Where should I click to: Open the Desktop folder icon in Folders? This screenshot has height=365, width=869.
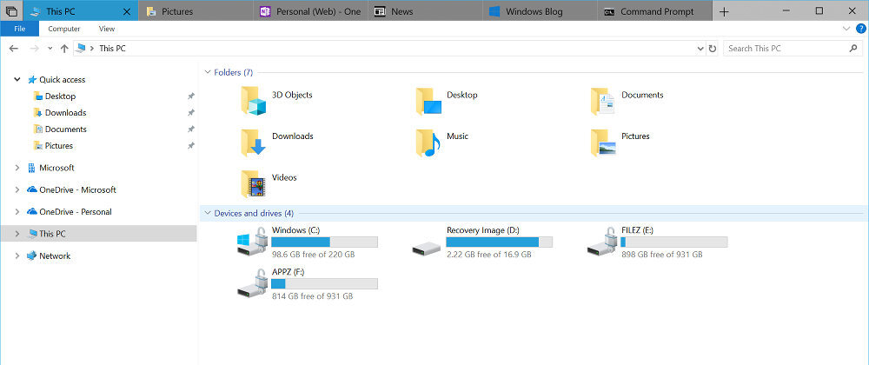(x=428, y=101)
